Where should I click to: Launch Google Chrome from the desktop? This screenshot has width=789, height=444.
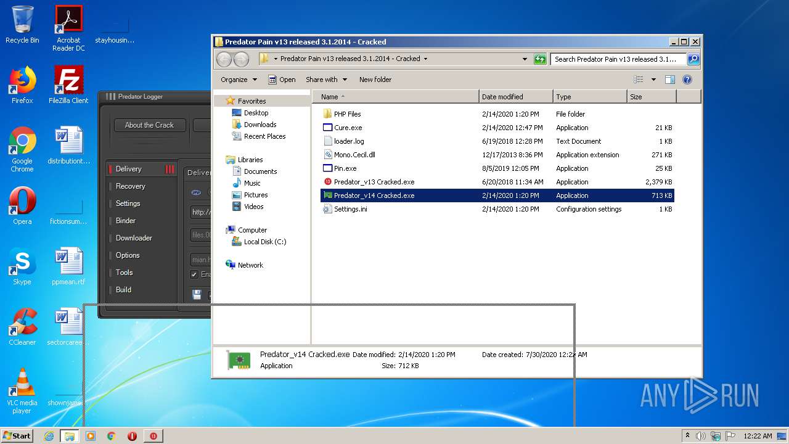tap(22, 149)
